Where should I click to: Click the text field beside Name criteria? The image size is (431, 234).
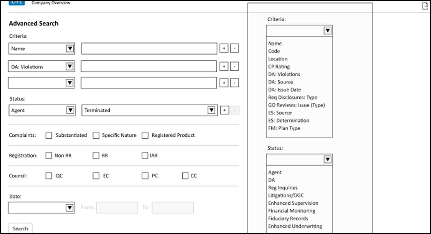tap(149, 49)
